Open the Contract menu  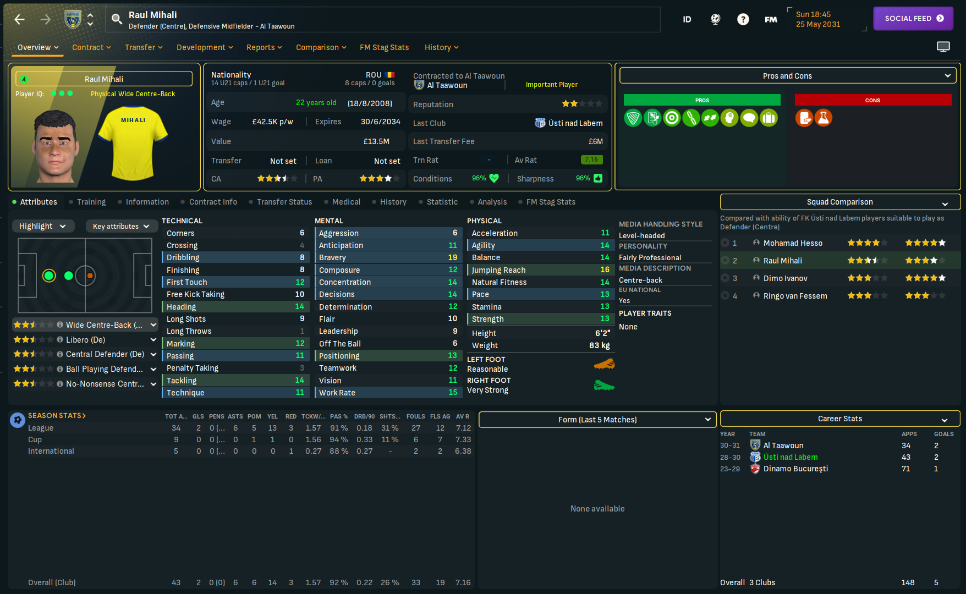coord(91,47)
